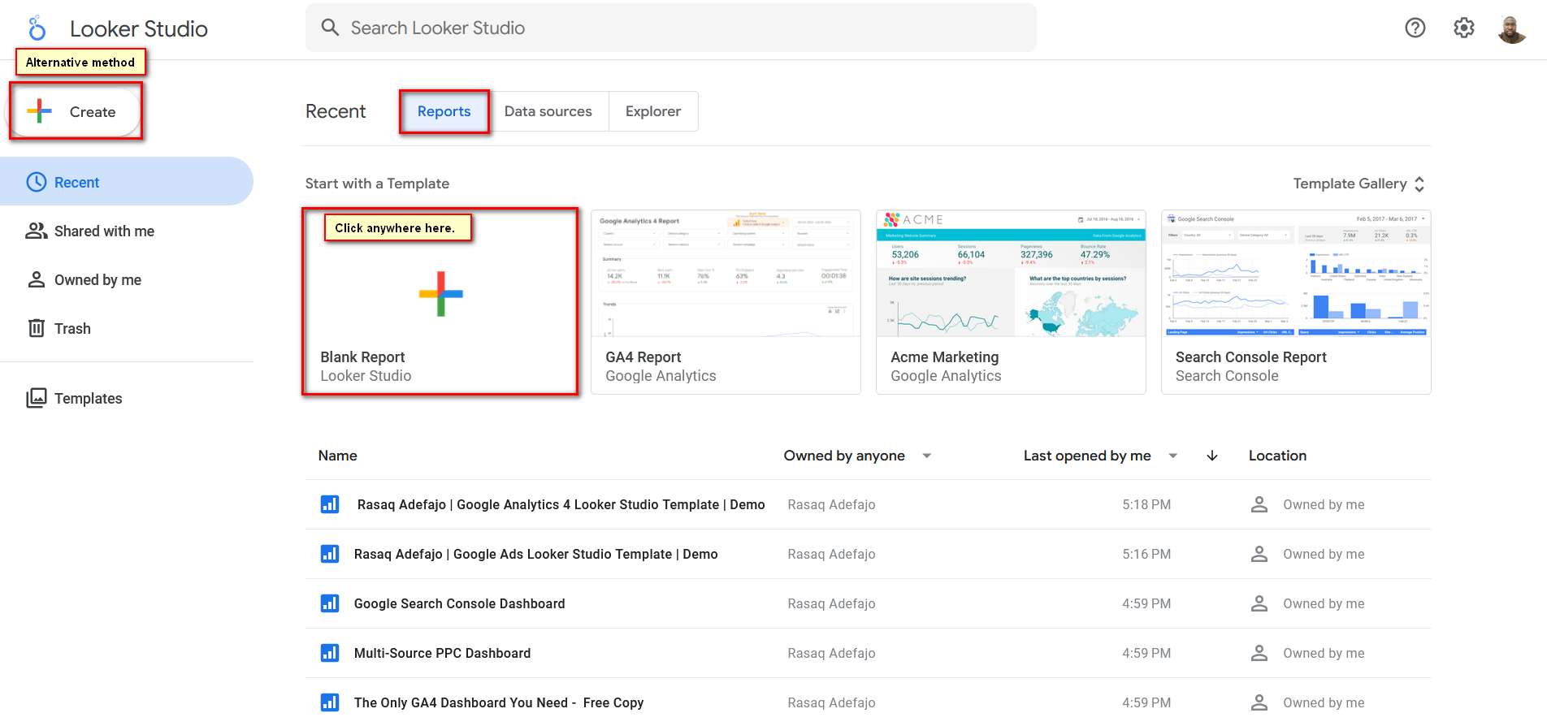Image resolution: width=1547 pixels, height=726 pixels.
Task: Click the Trash bin icon
Action: pyautogui.click(x=37, y=328)
